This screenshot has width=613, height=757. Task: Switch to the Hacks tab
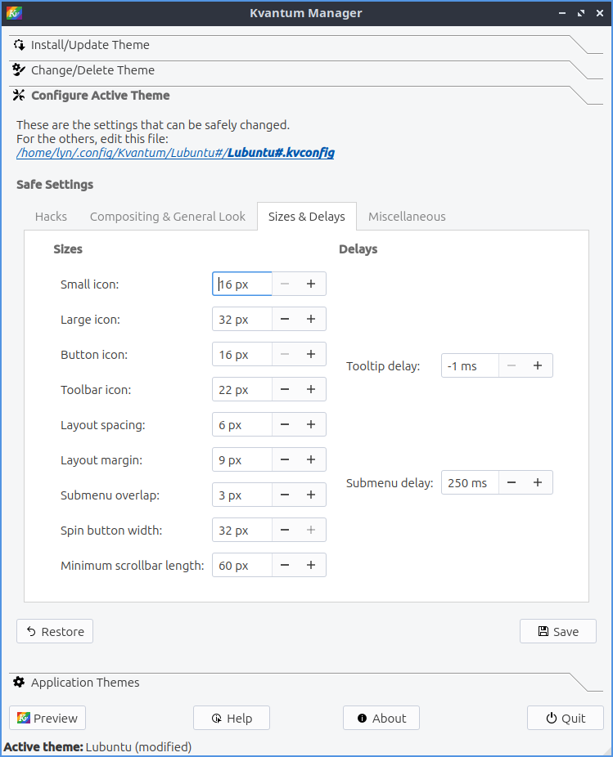pos(51,217)
